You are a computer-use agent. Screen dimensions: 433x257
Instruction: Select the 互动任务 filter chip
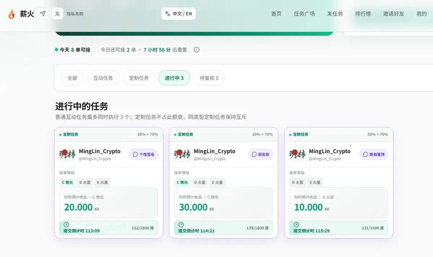[103, 78]
